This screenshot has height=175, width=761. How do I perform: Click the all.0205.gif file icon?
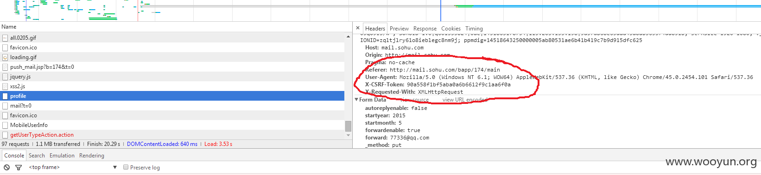(x=5, y=38)
